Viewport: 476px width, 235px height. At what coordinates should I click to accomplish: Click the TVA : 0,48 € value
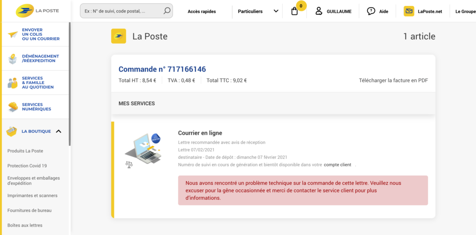coord(181,81)
